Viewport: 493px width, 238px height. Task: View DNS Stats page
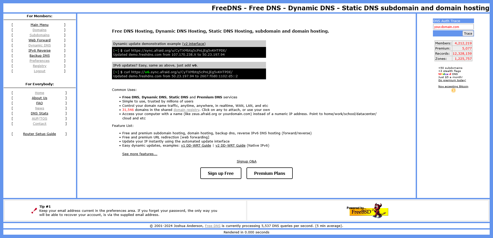pos(40,113)
